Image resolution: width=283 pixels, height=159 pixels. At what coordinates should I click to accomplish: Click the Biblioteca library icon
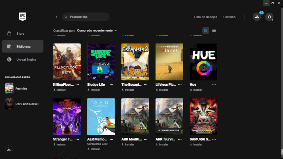coord(9,46)
